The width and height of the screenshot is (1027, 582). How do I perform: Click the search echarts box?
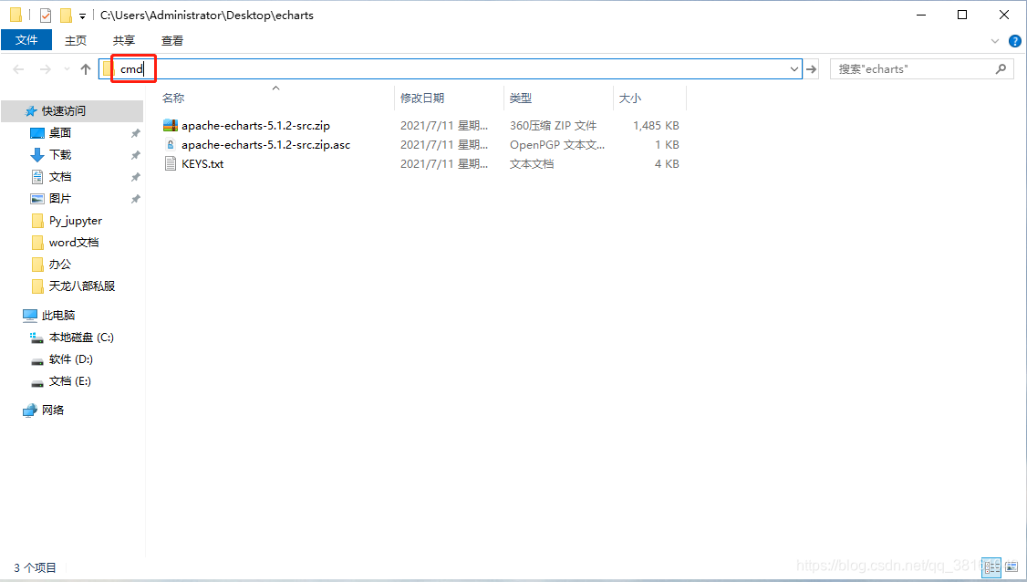coord(921,68)
